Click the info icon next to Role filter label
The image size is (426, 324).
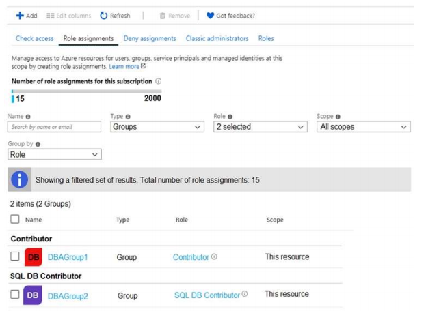click(230, 117)
